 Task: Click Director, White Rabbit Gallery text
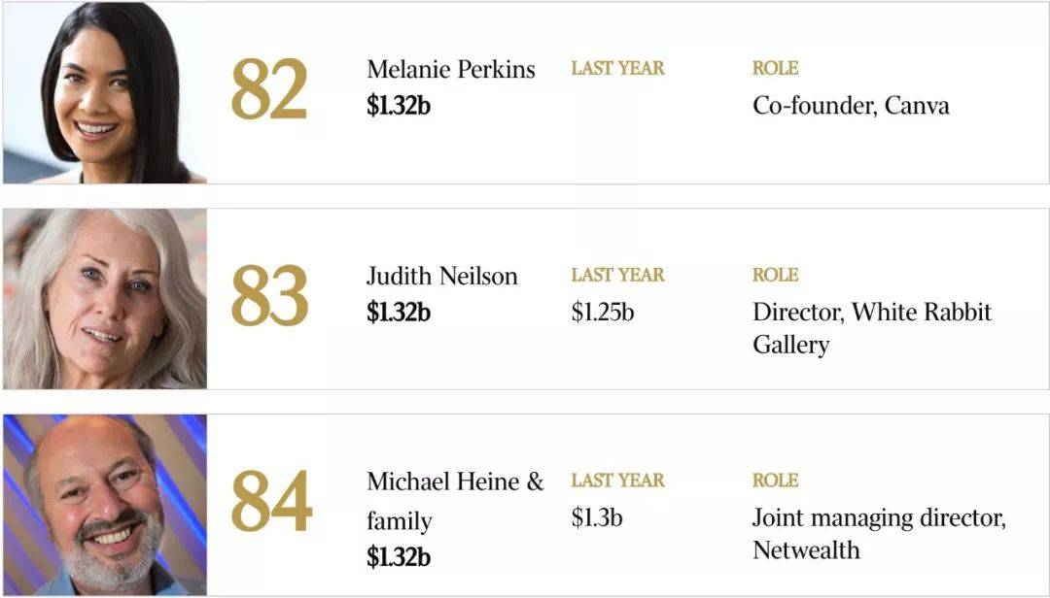[872, 328]
